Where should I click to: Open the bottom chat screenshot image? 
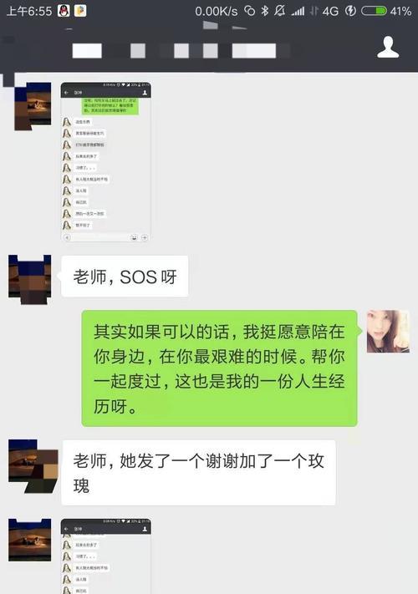coord(105,556)
